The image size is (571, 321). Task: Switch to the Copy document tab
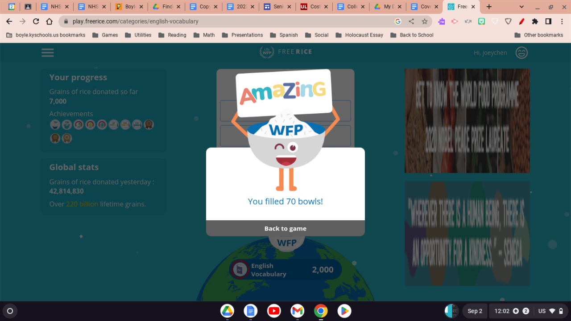coord(203,7)
